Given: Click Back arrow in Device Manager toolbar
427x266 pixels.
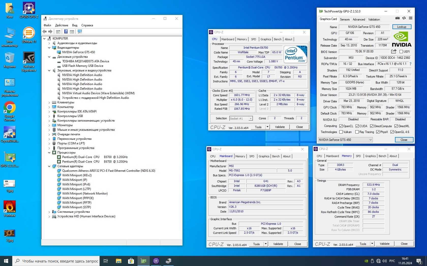Looking at the screenshot, I should [x=45, y=31].
